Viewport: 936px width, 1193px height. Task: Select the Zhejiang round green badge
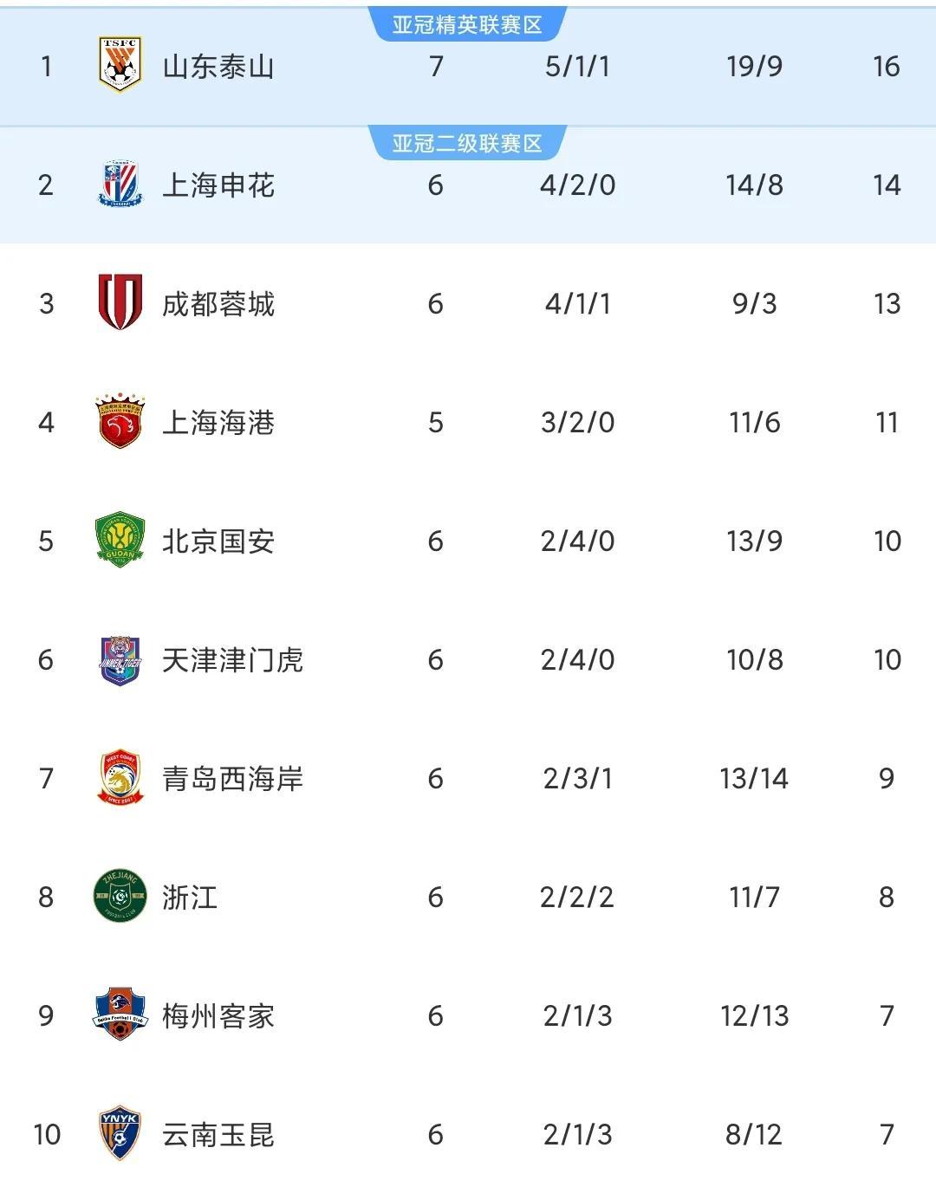120,896
